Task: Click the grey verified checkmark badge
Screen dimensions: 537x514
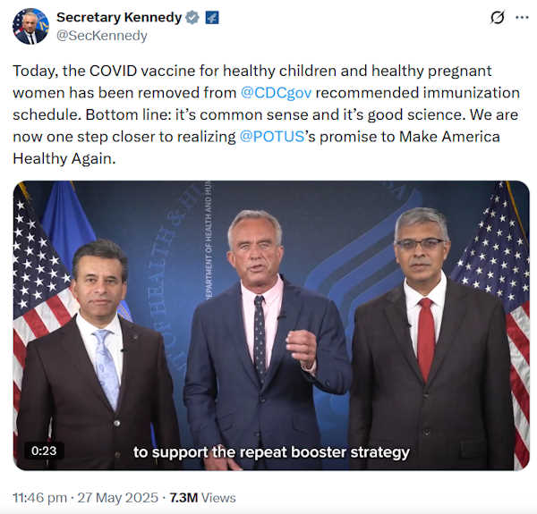Action: click(189, 18)
